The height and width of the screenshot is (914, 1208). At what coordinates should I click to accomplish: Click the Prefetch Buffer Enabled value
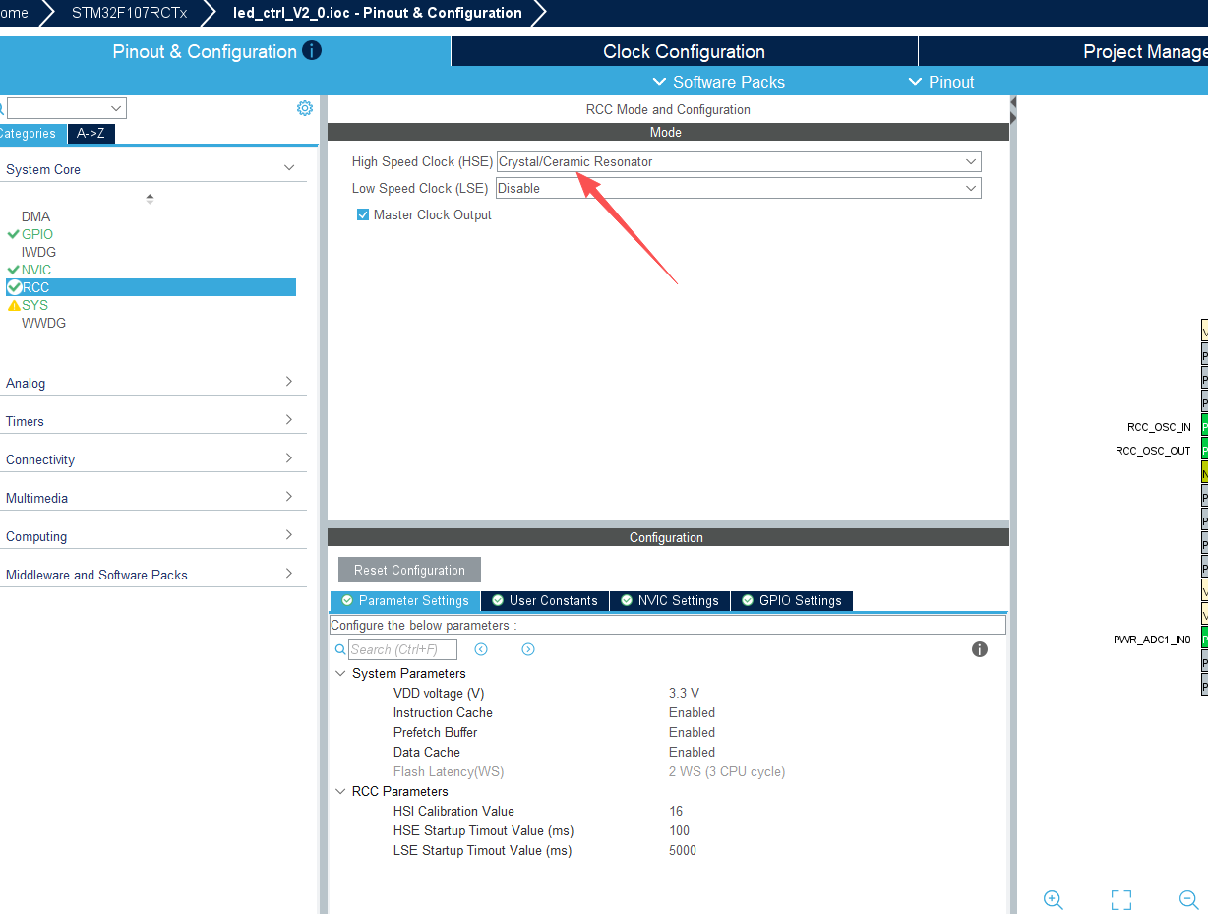coord(692,732)
